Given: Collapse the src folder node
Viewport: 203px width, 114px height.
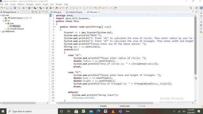Looking at the screenshot, I should coord(3,21).
